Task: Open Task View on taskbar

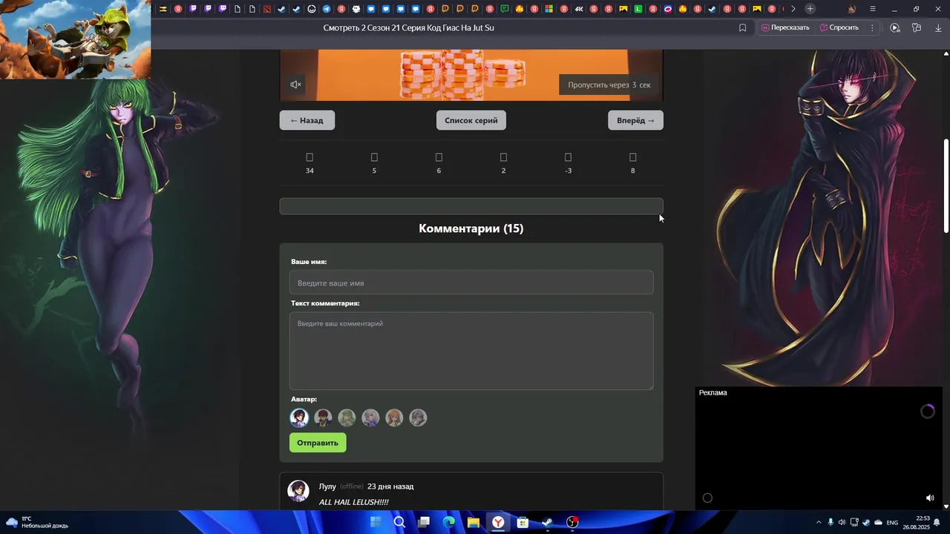Action: tap(424, 522)
